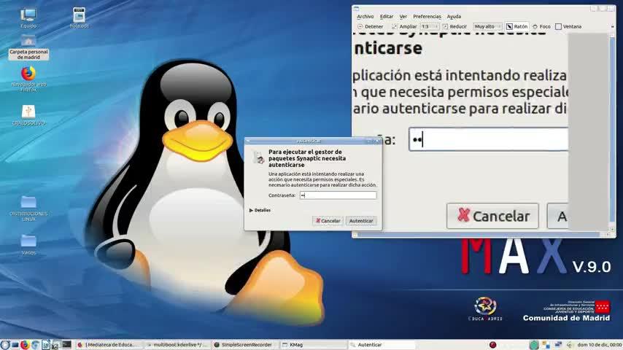623x350 pixels.
Task: Click the date and time clock
Action: pos(600,345)
